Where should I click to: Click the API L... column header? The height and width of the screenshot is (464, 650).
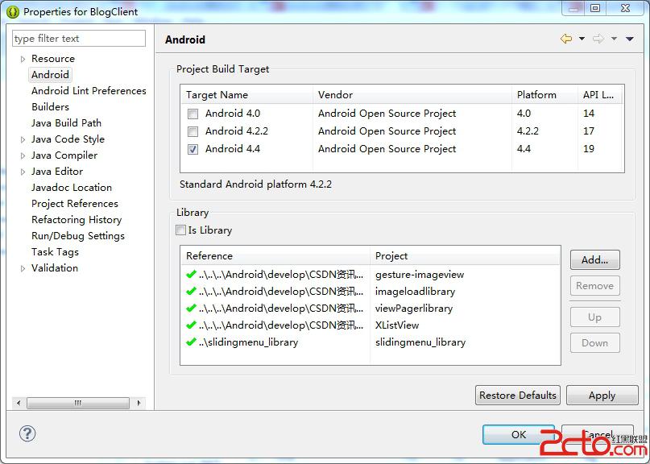tap(600, 94)
